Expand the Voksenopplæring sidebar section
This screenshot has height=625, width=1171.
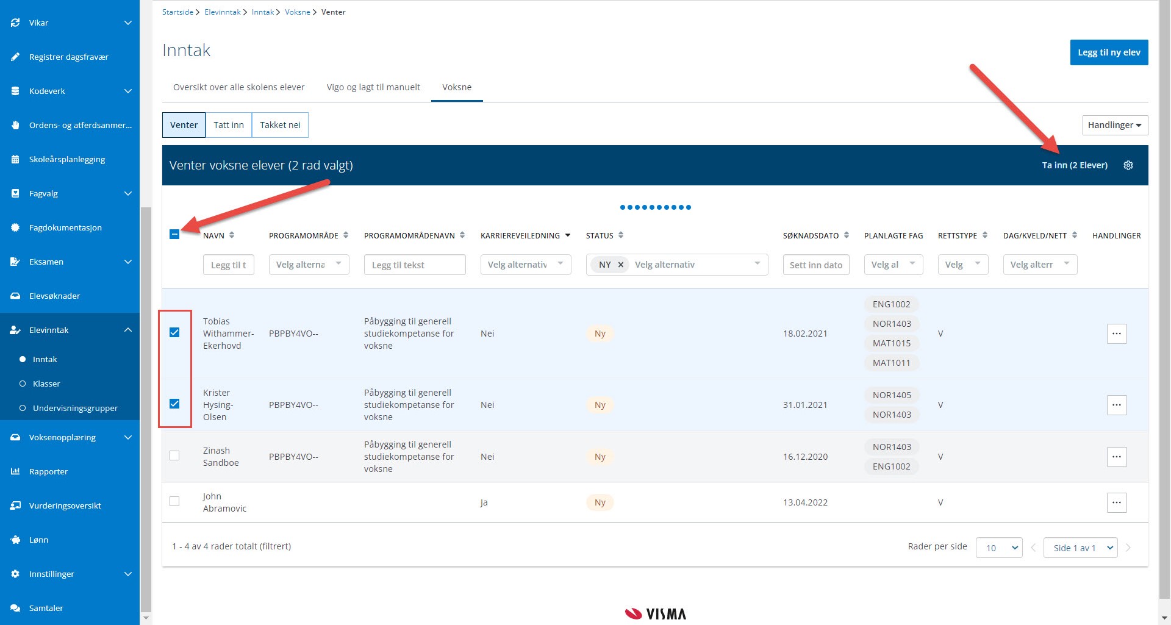pos(128,437)
